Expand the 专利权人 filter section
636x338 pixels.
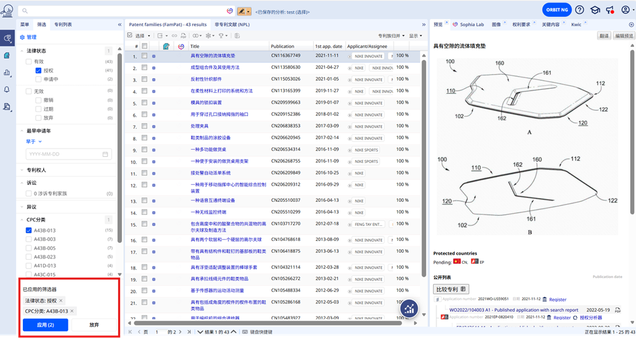click(x=22, y=170)
